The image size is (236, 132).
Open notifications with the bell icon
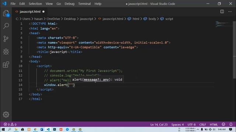point(231,124)
